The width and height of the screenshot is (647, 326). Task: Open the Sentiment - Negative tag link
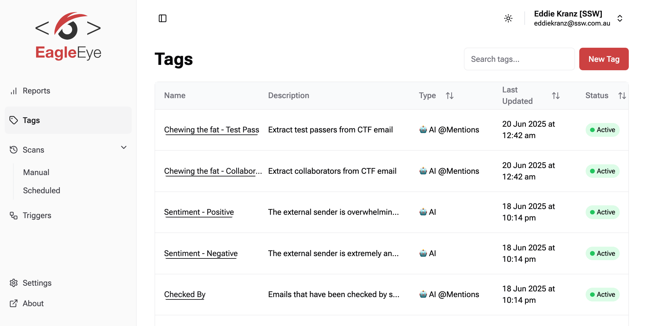(x=201, y=253)
